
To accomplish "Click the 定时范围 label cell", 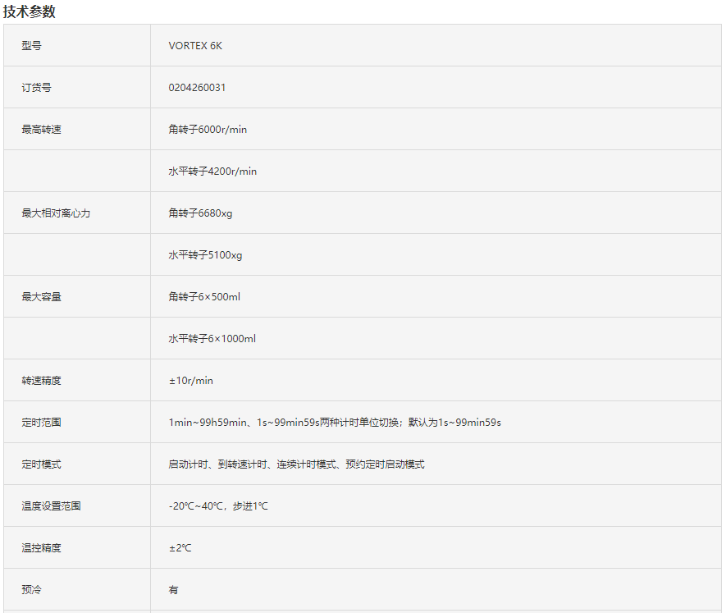I will [42, 423].
